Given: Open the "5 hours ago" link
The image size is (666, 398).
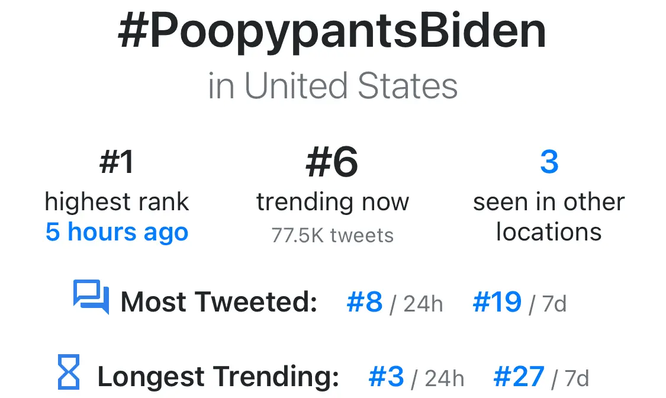Looking at the screenshot, I should [x=117, y=232].
